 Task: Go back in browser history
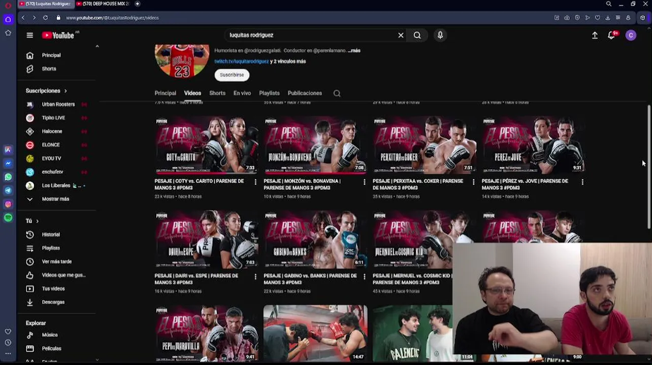[23, 18]
